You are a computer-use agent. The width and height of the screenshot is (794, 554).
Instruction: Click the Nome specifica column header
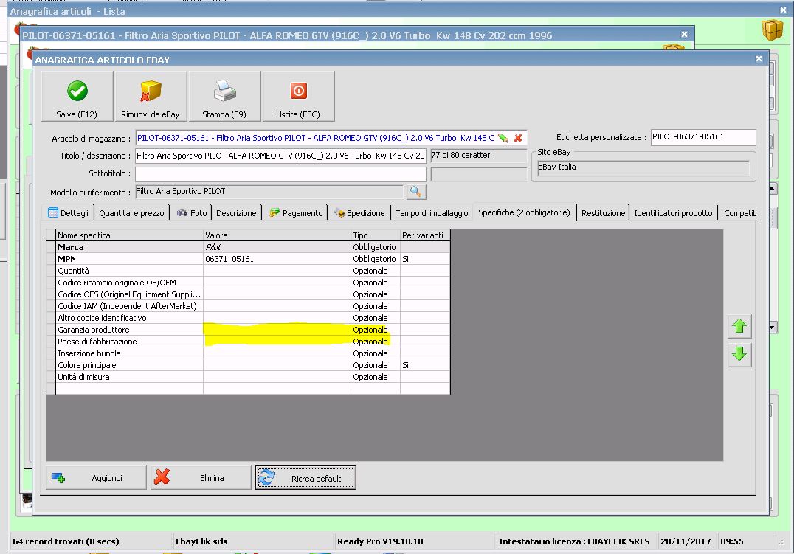(x=130, y=235)
